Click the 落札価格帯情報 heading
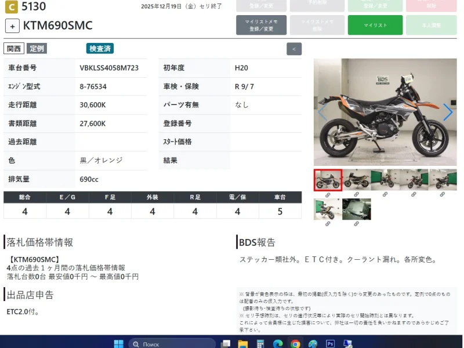This screenshot has height=348, width=464. 40,242
